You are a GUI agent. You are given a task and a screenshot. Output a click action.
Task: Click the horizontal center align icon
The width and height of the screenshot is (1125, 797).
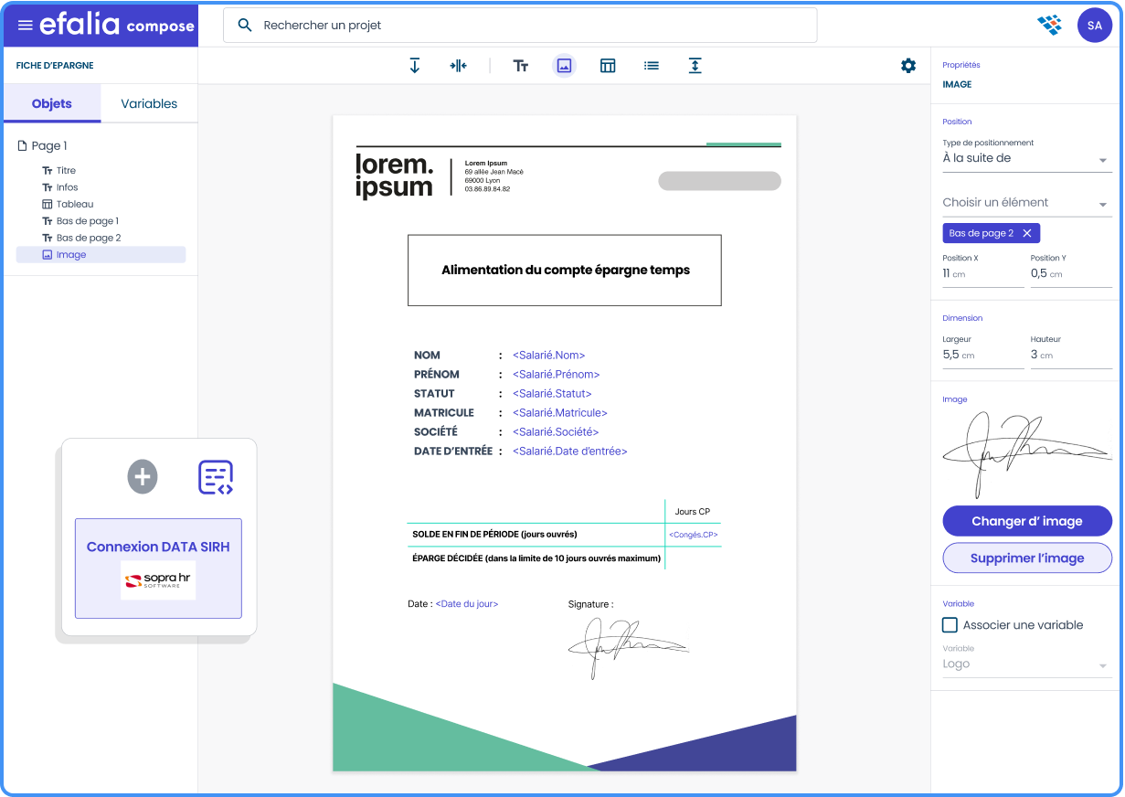[x=458, y=66]
